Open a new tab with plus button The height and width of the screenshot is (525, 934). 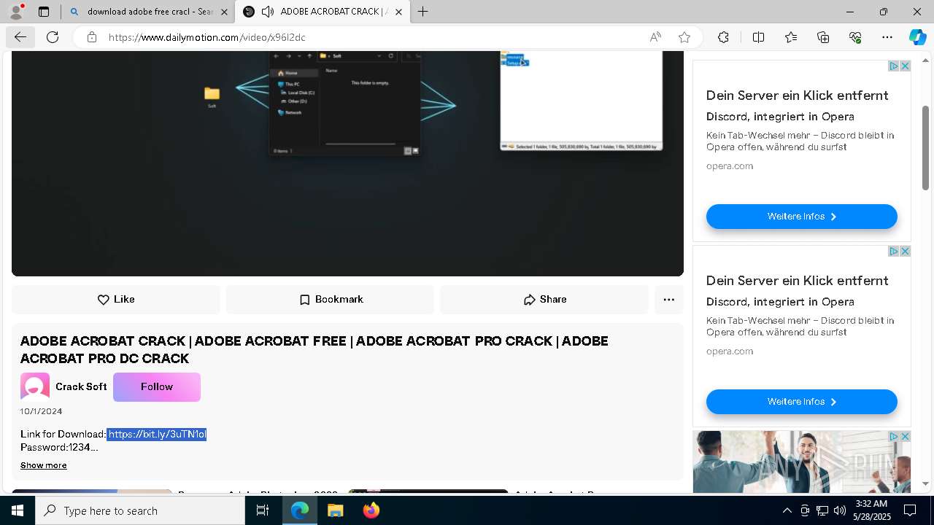coord(422,12)
